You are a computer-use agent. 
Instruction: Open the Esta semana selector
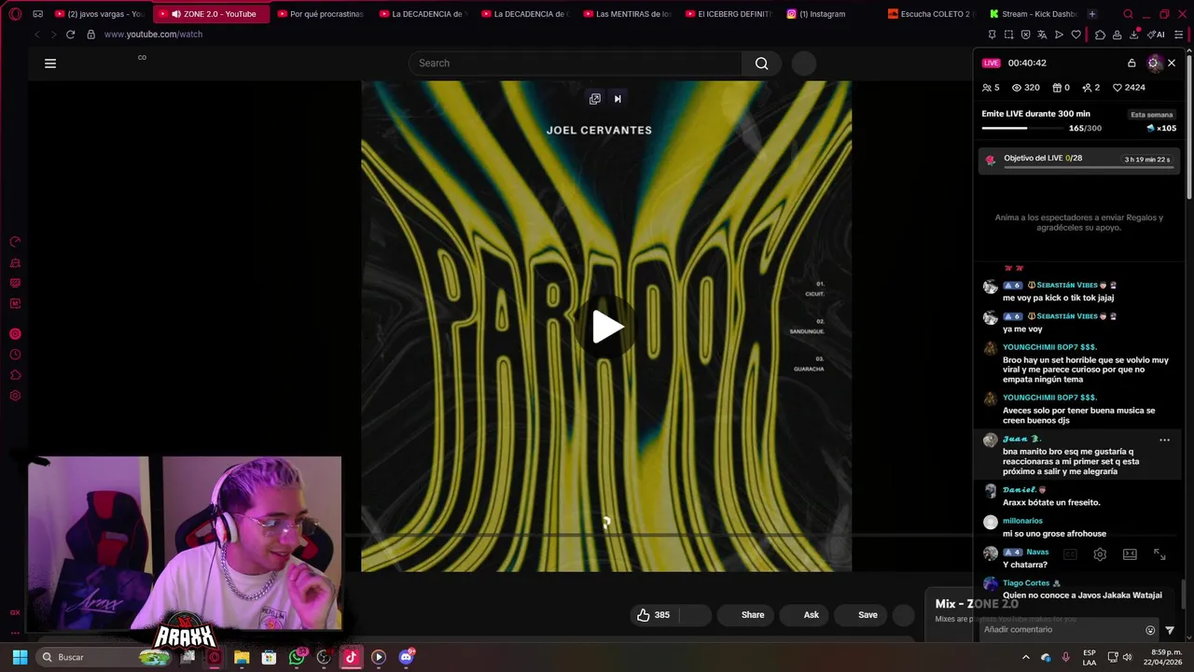click(1152, 115)
